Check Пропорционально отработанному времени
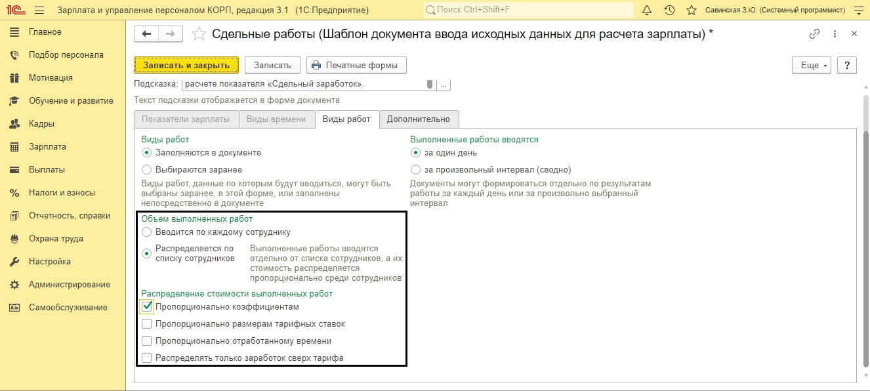This screenshot has height=391, width=870. point(147,341)
